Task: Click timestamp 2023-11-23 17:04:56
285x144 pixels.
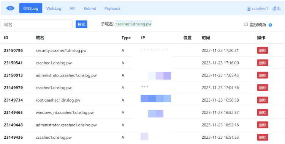Action: pyautogui.click(x=220, y=88)
